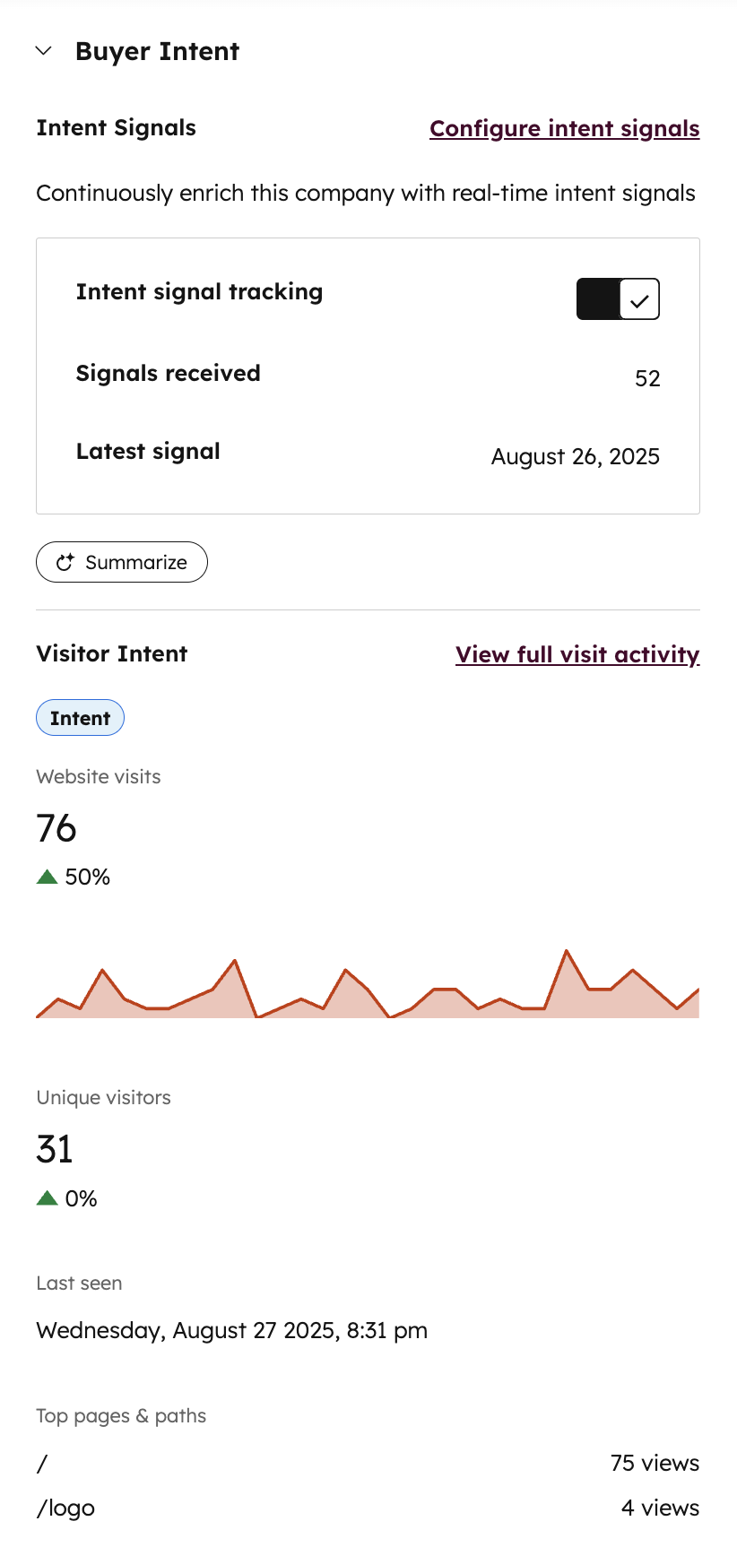Collapse the Buyer Intent section chevron
The width and height of the screenshot is (737, 1547).
(x=44, y=51)
